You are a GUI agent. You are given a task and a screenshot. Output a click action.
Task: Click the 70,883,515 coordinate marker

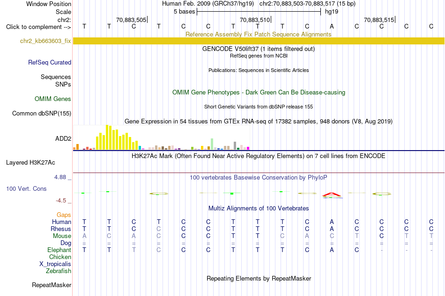tap(379, 20)
